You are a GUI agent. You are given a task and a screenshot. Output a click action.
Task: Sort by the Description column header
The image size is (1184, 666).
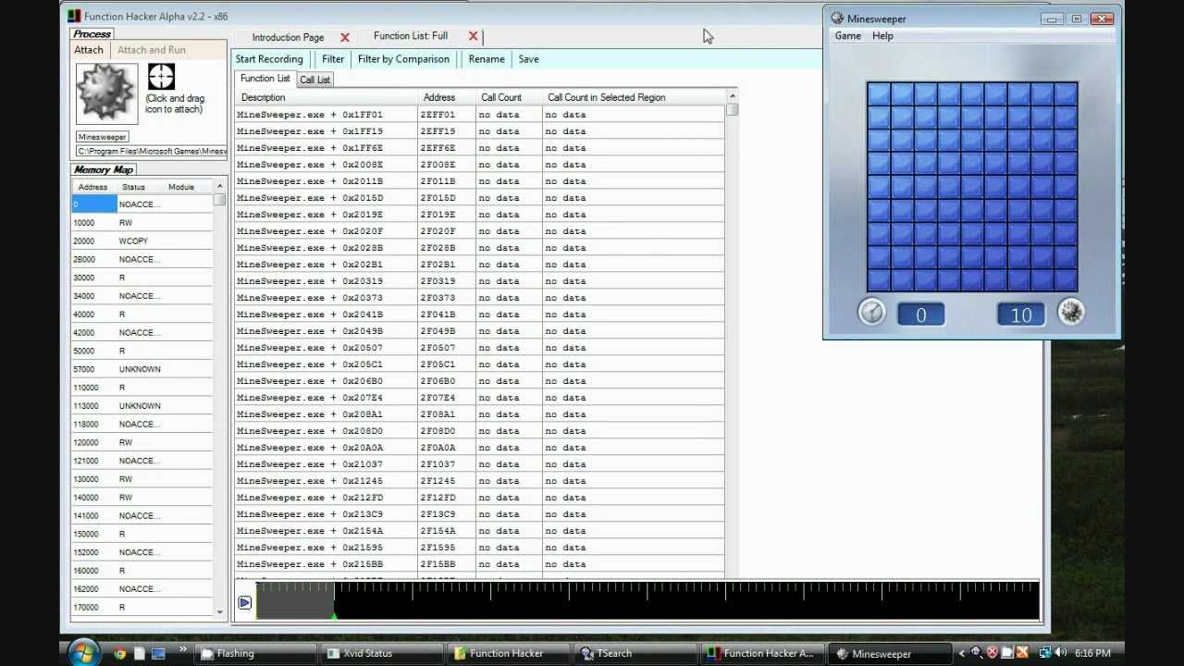pos(326,97)
